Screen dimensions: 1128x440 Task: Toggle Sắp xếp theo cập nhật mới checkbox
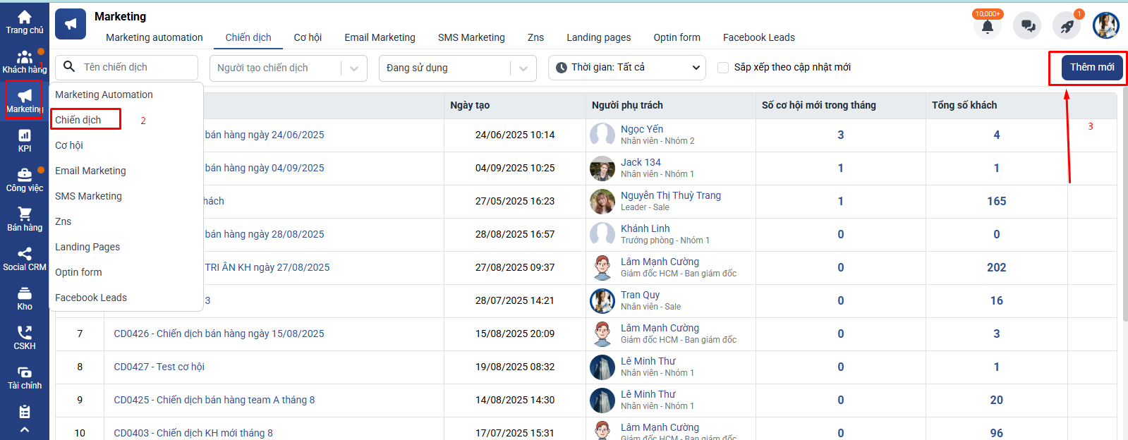click(x=723, y=68)
